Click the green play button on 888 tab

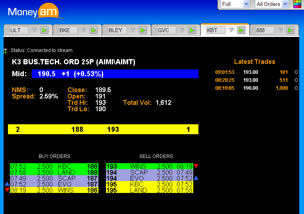point(291,30)
